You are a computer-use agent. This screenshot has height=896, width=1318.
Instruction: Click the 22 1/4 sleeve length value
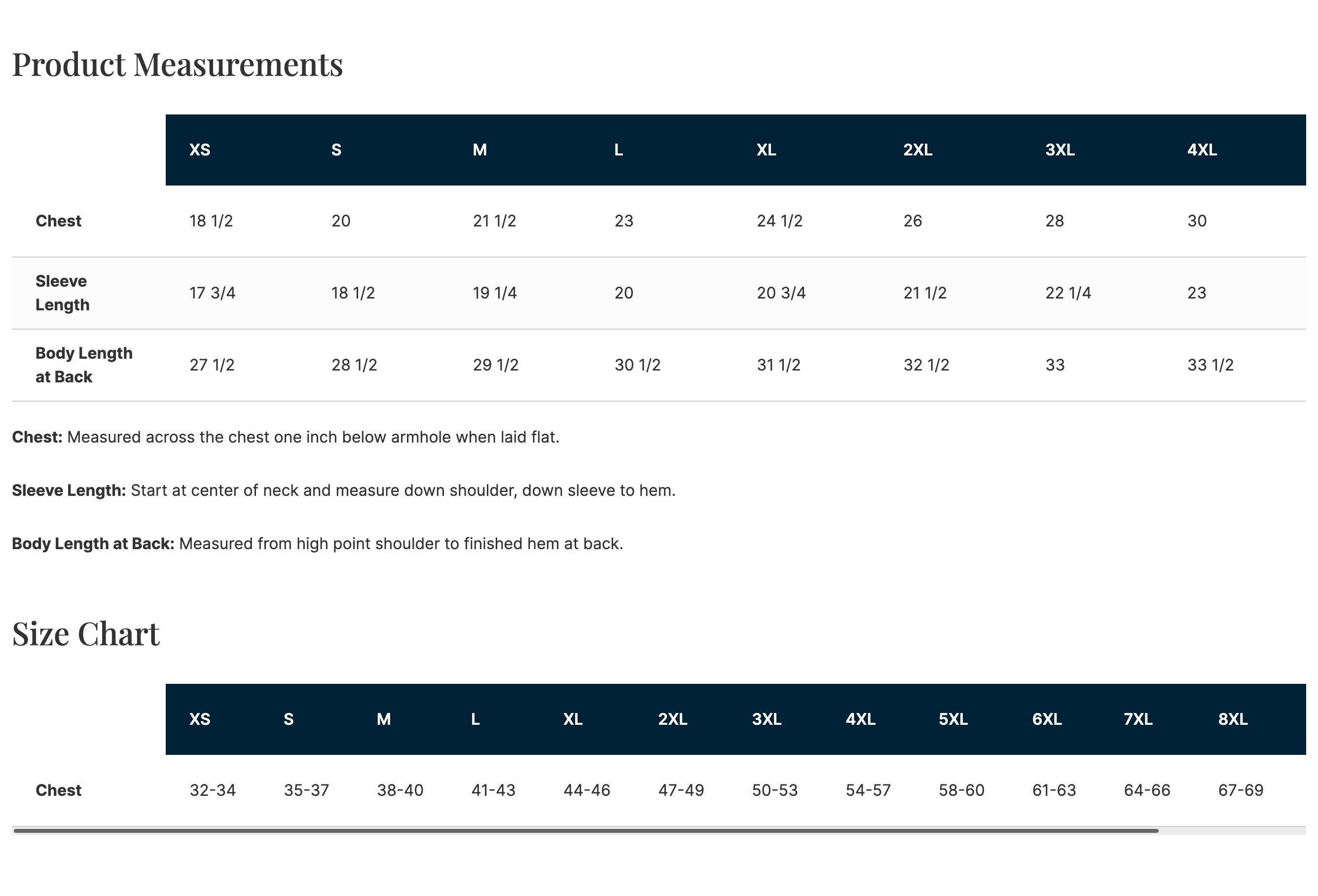1068,293
